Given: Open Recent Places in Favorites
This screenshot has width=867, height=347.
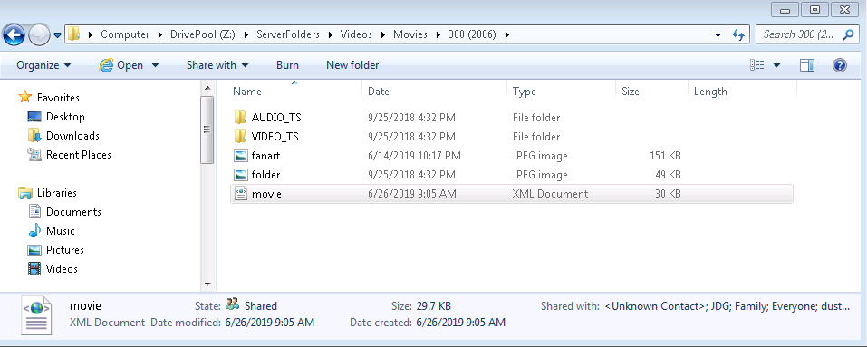Looking at the screenshot, I should point(79,155).
